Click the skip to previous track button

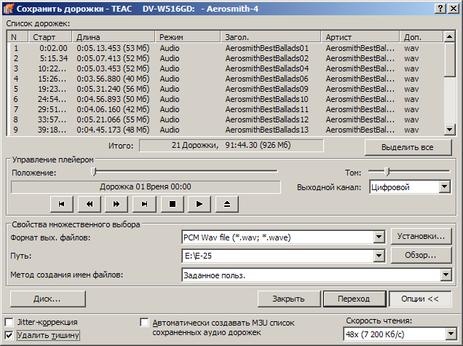click(x=61, y=204)
